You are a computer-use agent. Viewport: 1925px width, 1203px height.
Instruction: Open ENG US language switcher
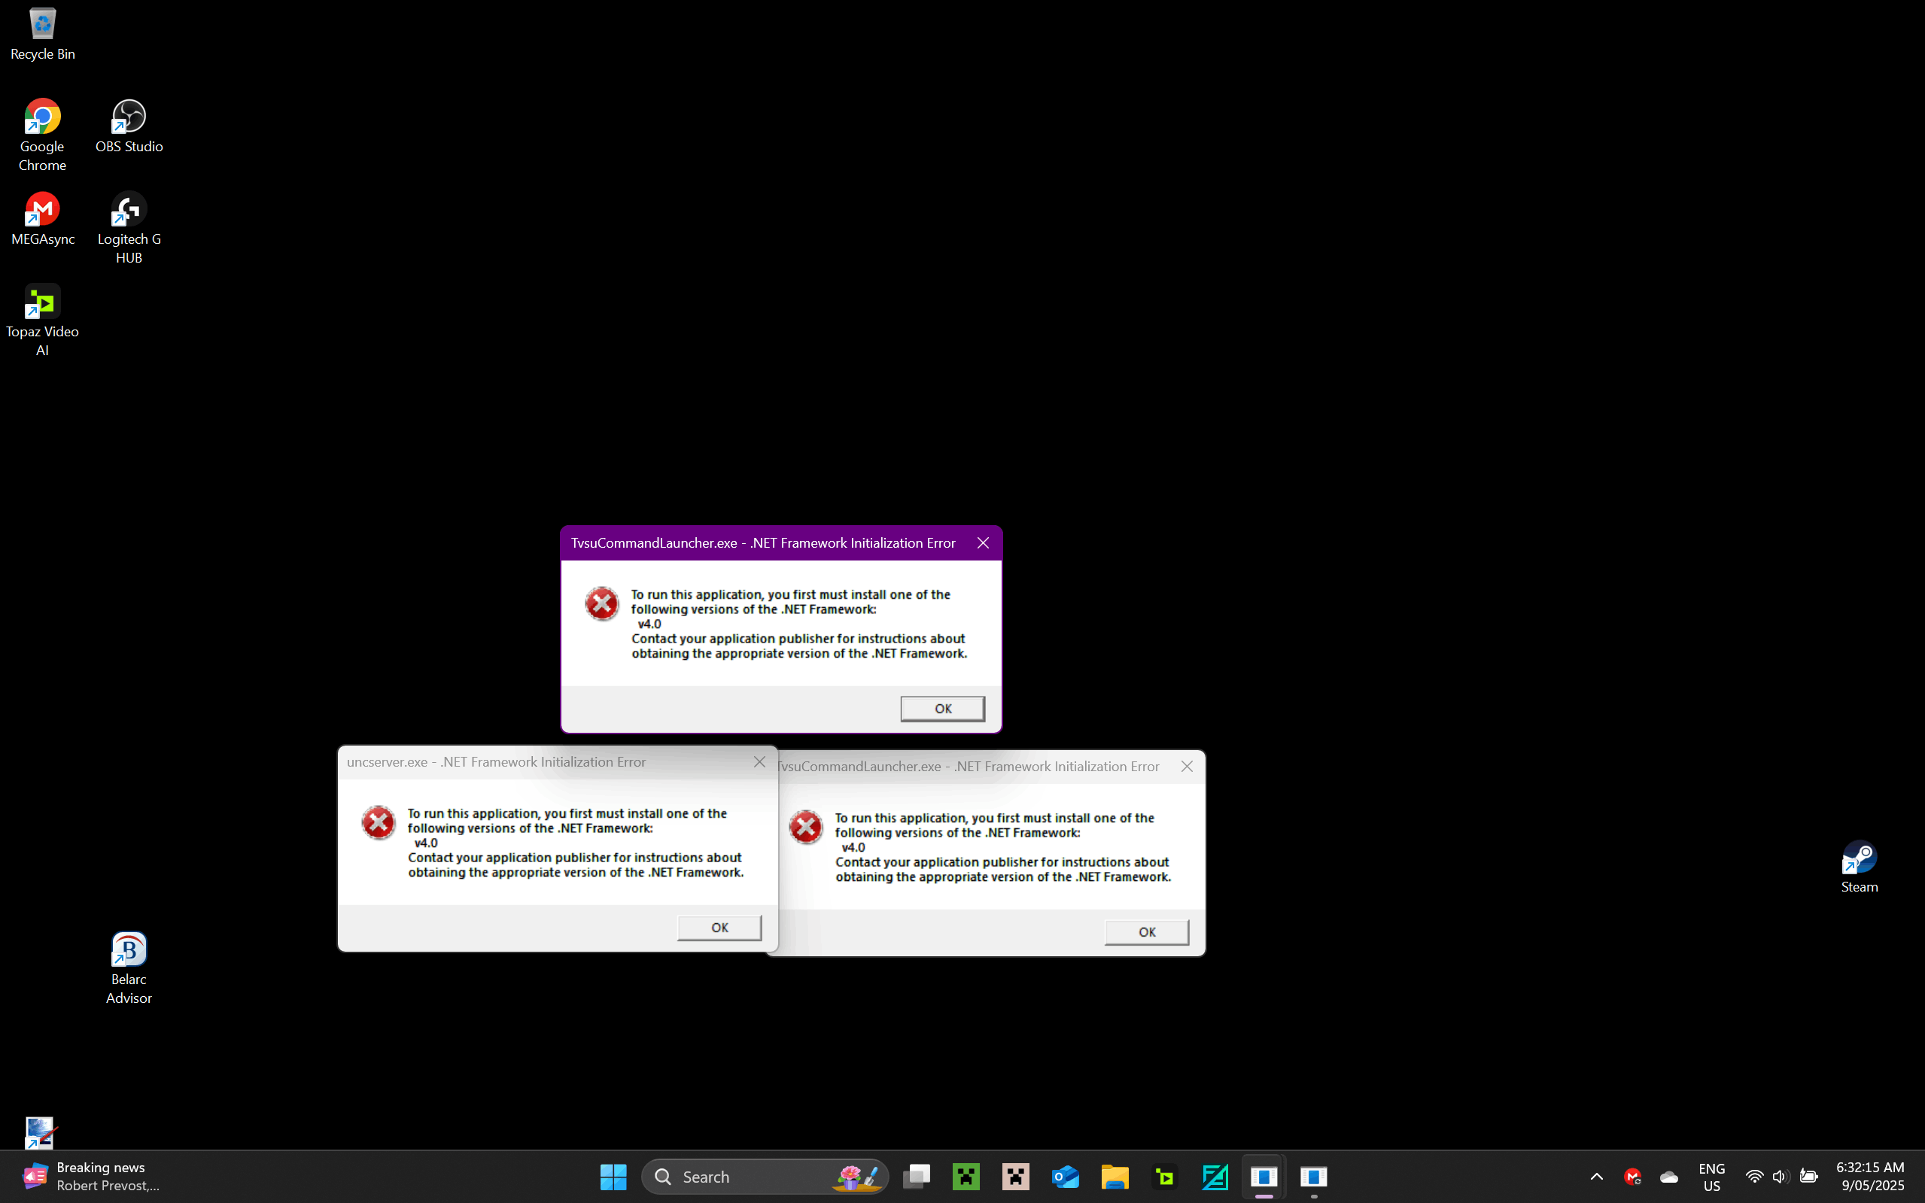pyautogui.click(x=1711, y=1176)
